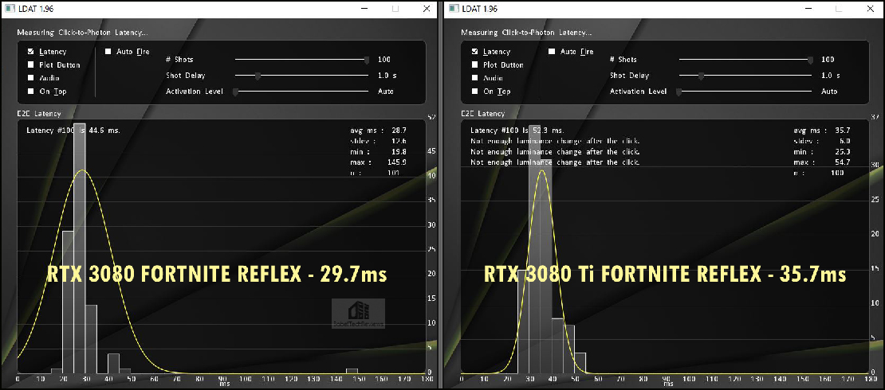
Task: Click outlier bar near 145 ms in left chart
Action: pyautogui.click(x=352, y=371)
